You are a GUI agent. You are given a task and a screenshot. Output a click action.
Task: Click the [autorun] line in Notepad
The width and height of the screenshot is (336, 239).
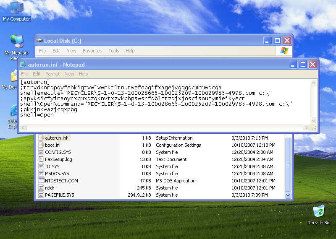click(x=35, y=82)
